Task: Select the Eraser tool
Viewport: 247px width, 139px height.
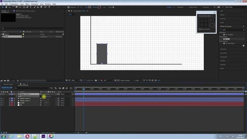Action: (x=41, y=7)
